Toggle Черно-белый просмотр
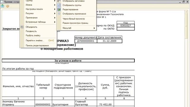 [x=74, y=19]
